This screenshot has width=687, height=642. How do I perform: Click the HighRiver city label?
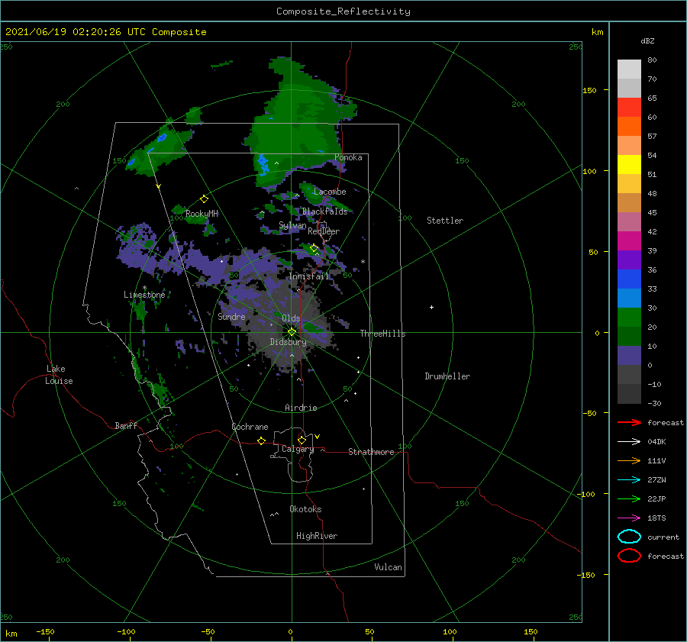point(317,536)
